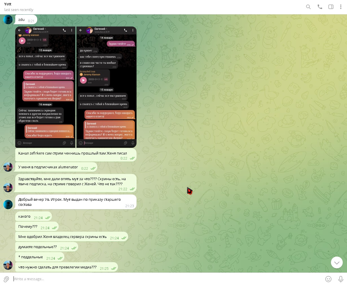Click the avatar beside the zdu message
This screenshot has height=285, width=347.
(8, 20)
